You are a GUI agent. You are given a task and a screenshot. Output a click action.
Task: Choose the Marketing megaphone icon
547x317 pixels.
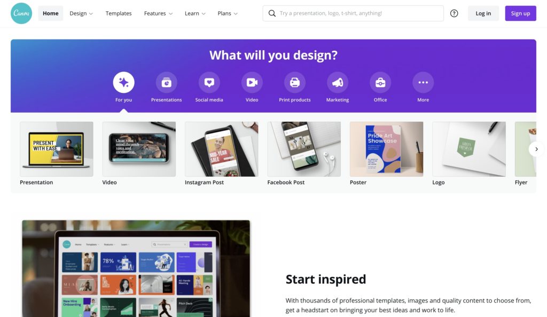click(x=338, y=83)
